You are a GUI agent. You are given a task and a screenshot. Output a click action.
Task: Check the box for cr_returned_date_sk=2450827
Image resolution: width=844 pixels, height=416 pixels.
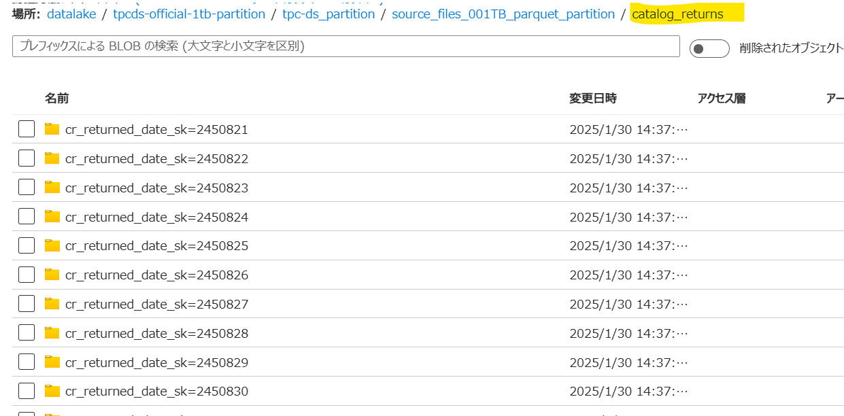[27, 304]
